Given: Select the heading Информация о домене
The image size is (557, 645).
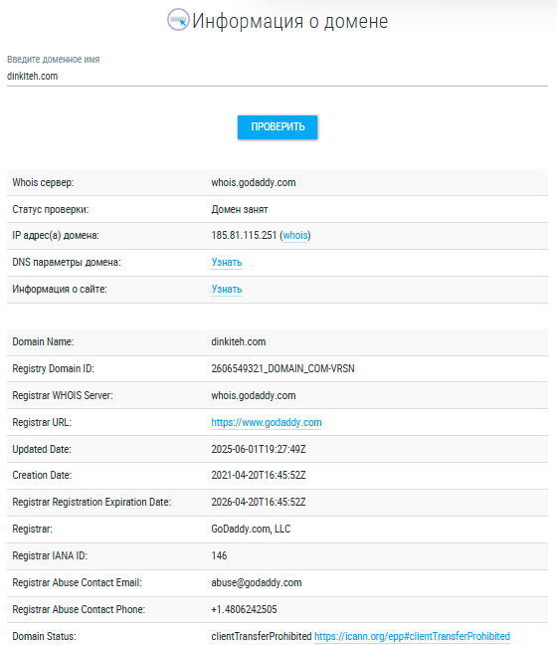Looking at the screenshot, I should click(x=289, y=21).
